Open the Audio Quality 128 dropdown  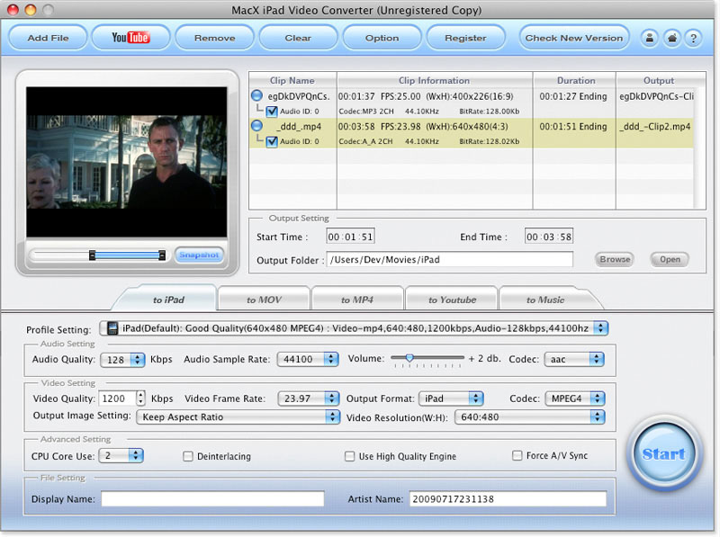[x=122, y=360]
